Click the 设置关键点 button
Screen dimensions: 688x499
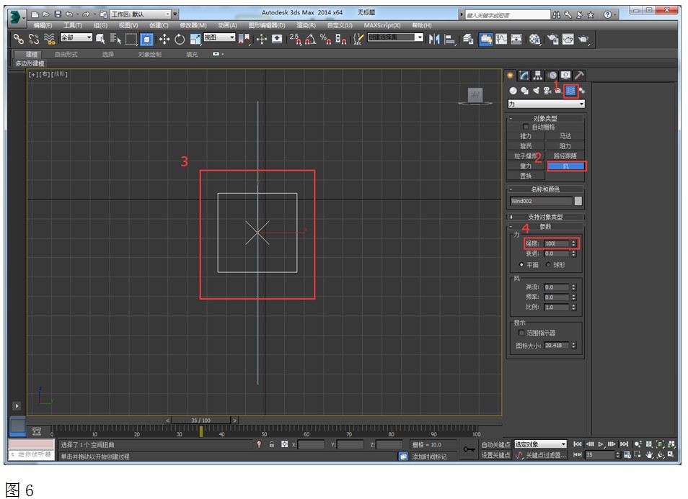tap(496, 455)
